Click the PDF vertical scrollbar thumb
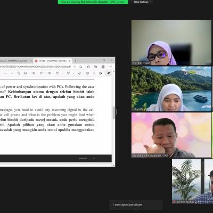This screenshot has height=213, width=213. coord(113,113)
